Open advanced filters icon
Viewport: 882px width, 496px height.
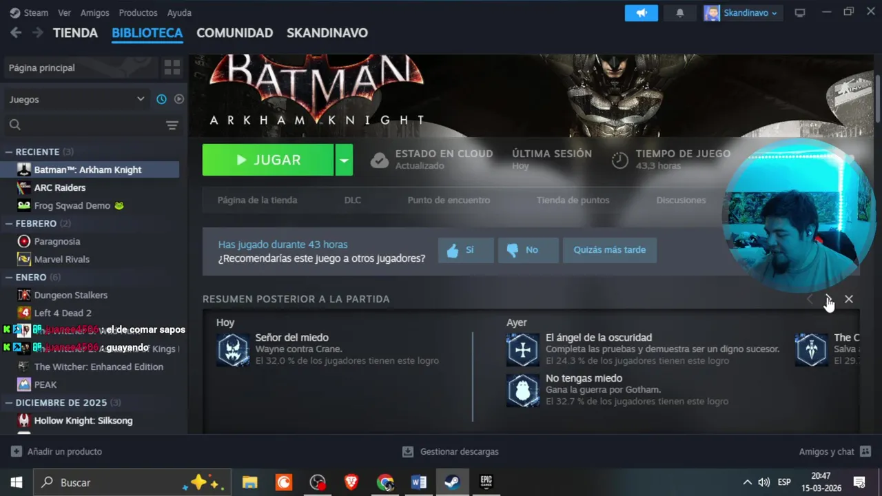pos(172,125)
